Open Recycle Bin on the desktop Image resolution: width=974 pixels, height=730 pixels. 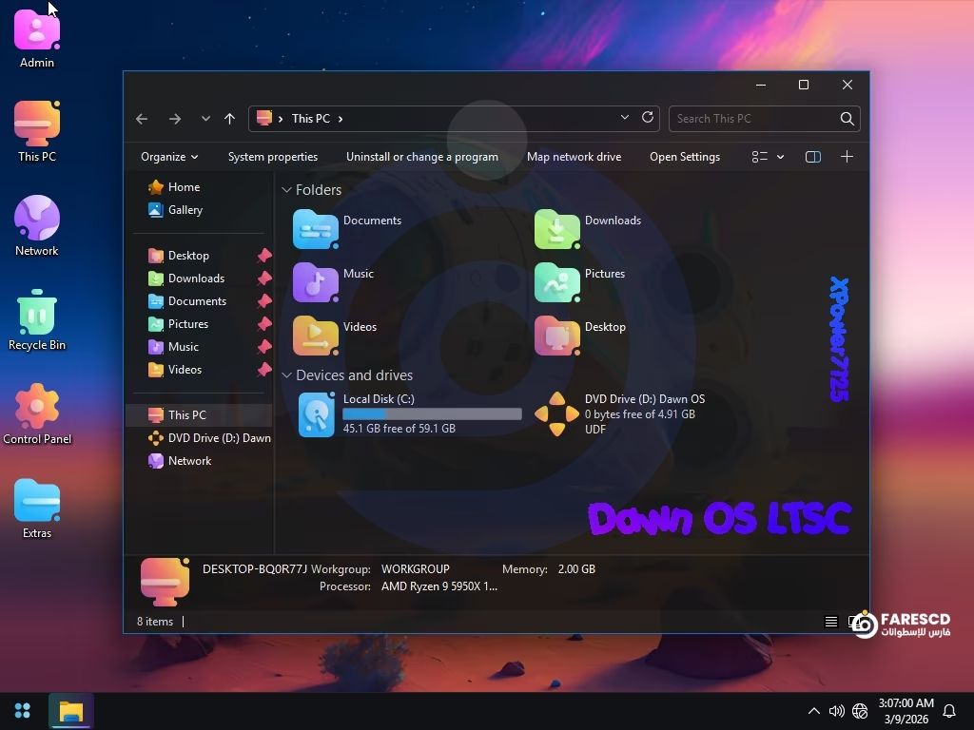pyautogui.click(x=37, y=314)
